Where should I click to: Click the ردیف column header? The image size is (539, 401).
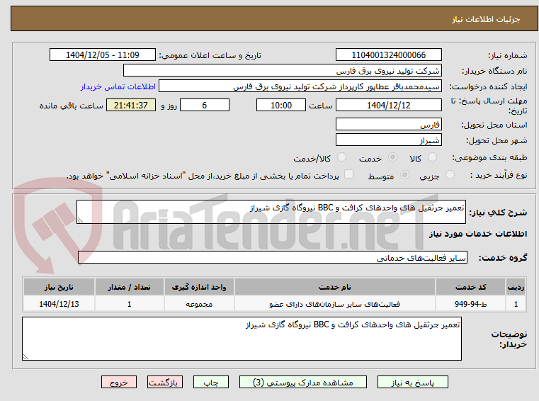(x=516, y=287)
